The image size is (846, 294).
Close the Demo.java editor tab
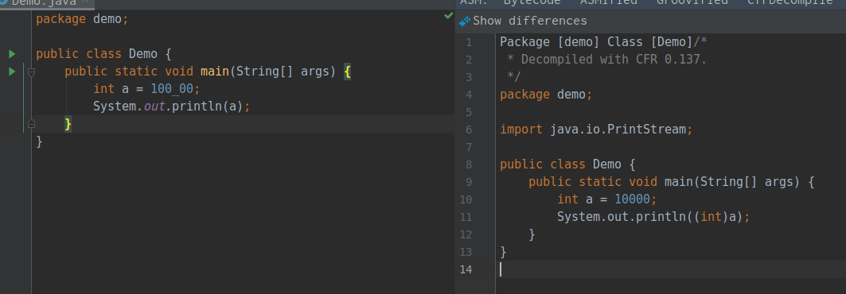point(85,2)
